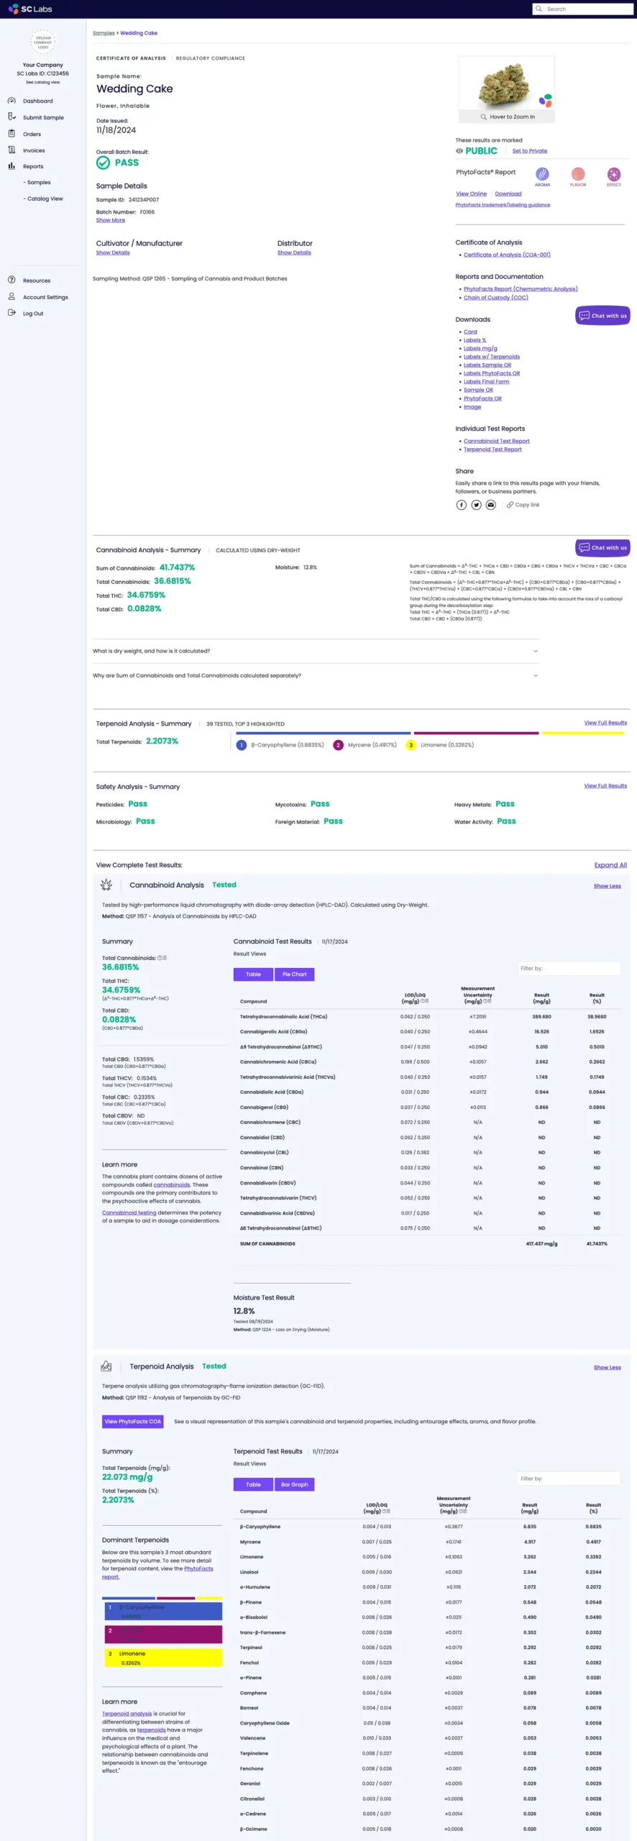Click the Wedding Cake sample photo thumbnail

(x=507, y=85)
